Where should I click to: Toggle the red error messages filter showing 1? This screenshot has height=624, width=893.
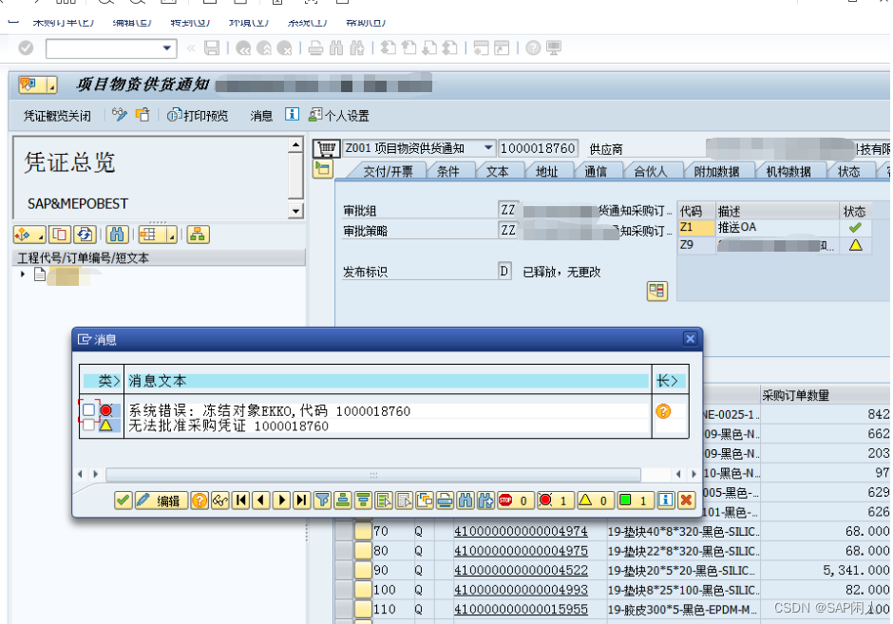click(x=555, y=501)
